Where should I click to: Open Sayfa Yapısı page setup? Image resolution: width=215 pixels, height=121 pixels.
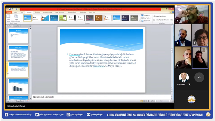point(8,18)
